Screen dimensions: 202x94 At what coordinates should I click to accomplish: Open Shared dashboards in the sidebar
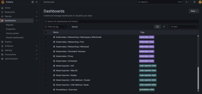(x=15, y=38)
